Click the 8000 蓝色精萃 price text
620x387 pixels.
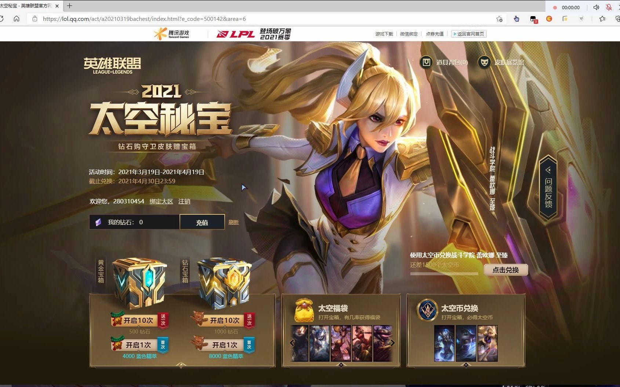pyautogui.click(x=226, y=356)
